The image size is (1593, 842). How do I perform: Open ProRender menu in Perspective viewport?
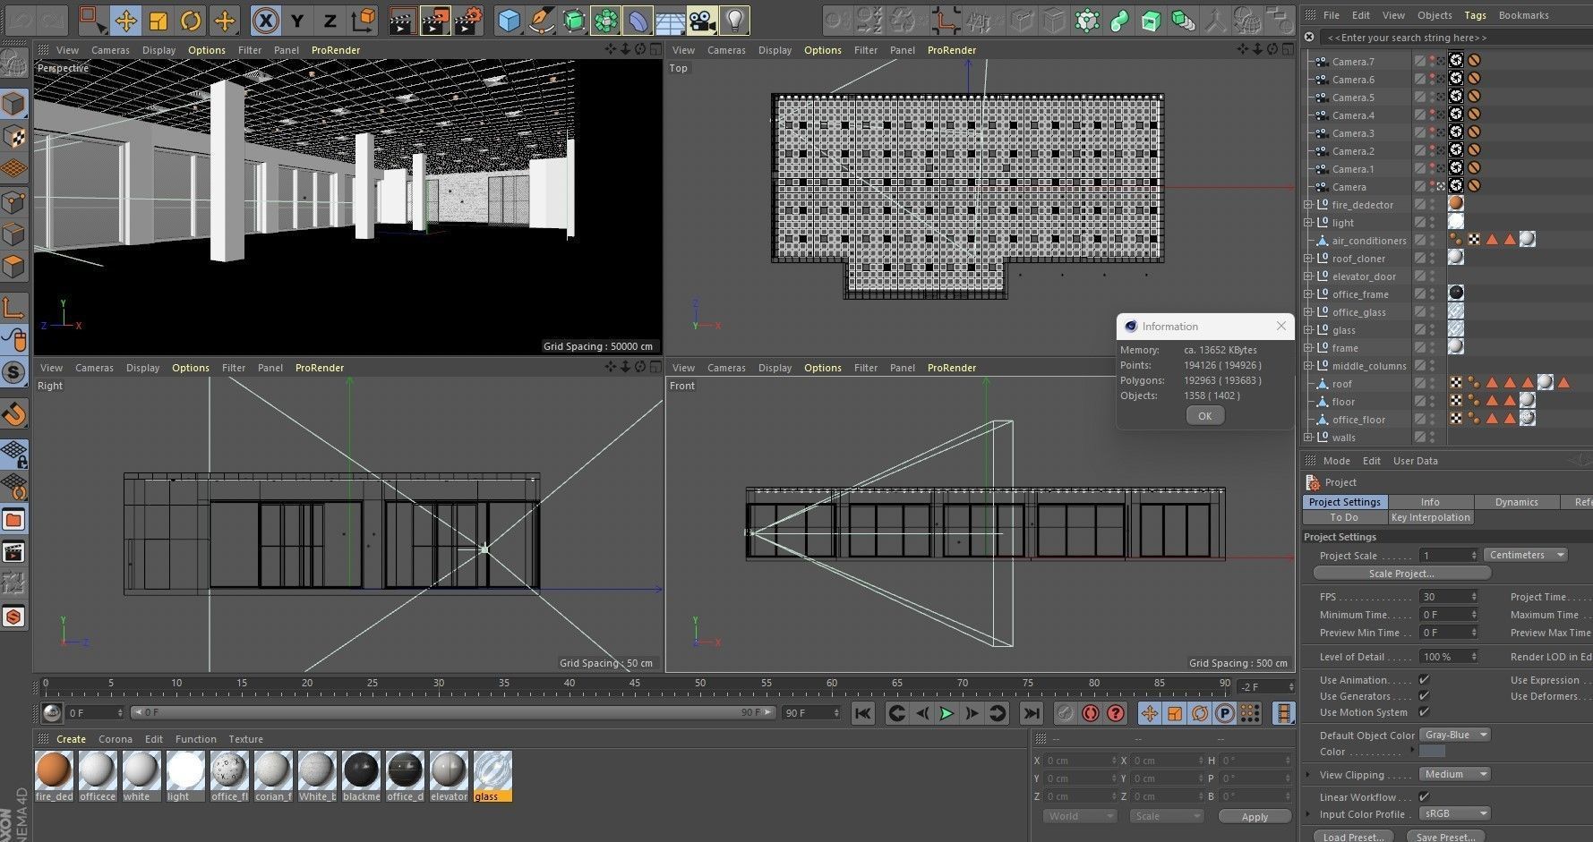point(336,50)
